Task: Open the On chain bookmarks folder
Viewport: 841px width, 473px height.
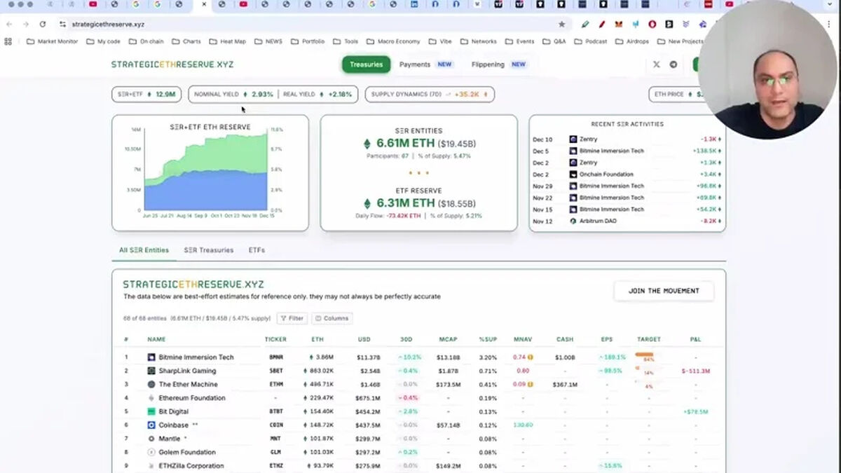Action: point(146,41)
